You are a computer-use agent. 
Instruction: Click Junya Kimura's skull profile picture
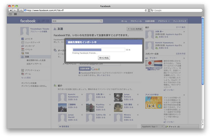click(x=118, y=97)
